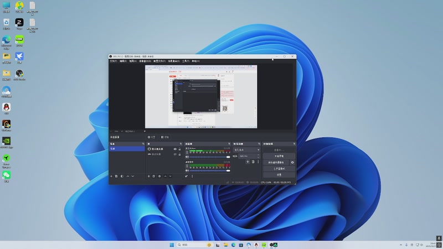
Task: Remove selected source via Sources trash icon
Action: coord(154,176)
